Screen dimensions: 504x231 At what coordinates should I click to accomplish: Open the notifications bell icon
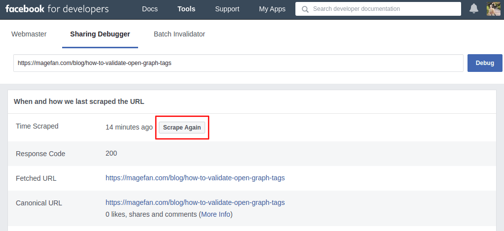[x=474, y=9]
